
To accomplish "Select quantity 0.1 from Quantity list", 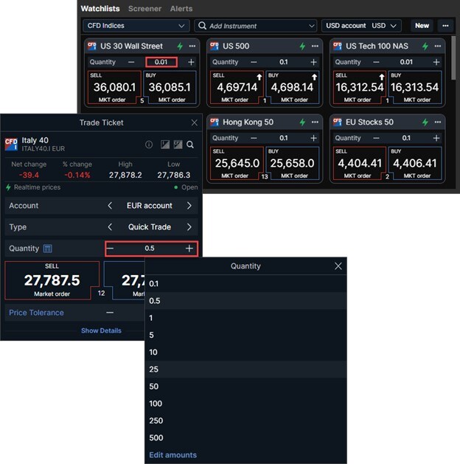I will [x=245, y=284].
